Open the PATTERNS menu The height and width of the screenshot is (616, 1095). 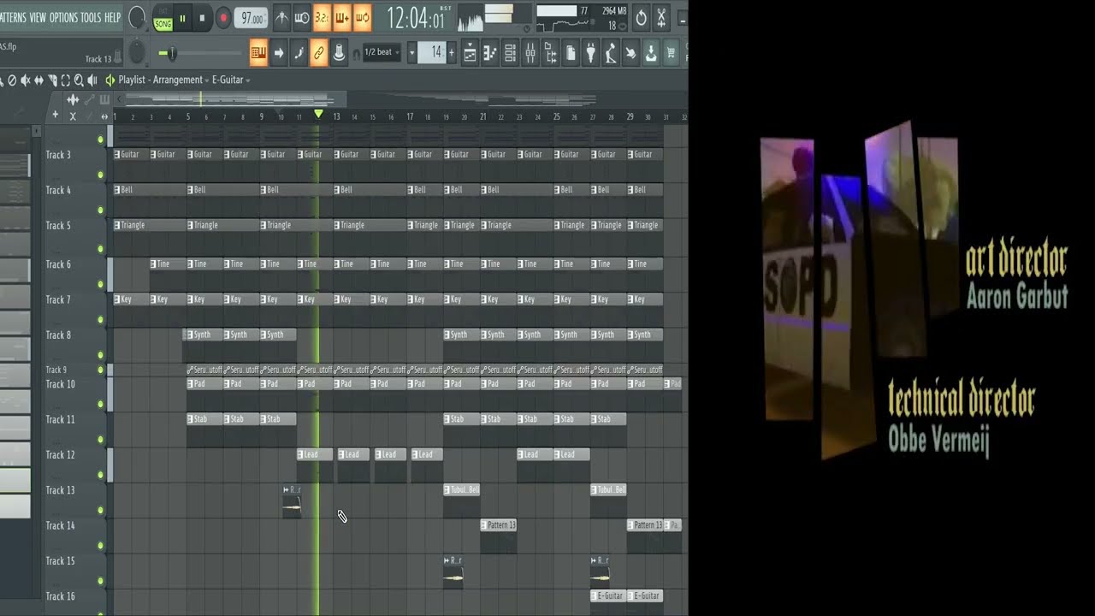click(12, 17)
